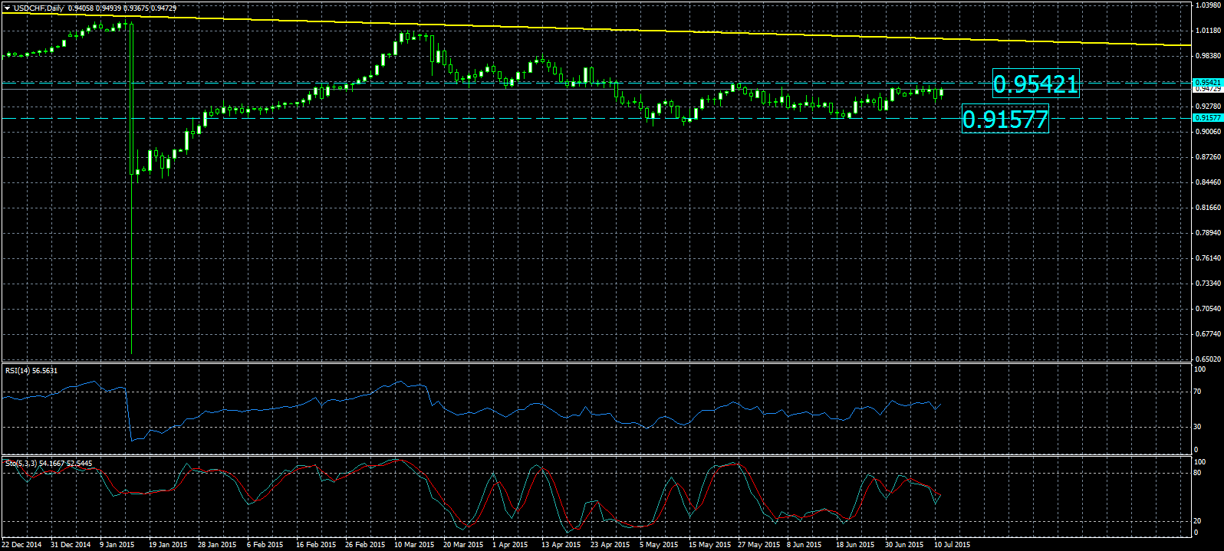Click the 22 Dec 2014 date label
1224x551 pixels.
22,545
